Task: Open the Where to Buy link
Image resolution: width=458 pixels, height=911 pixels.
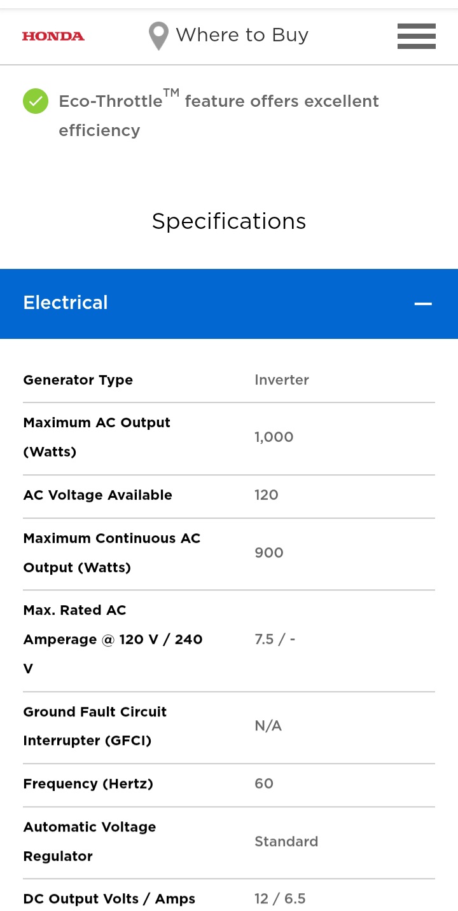Action: 242,35
